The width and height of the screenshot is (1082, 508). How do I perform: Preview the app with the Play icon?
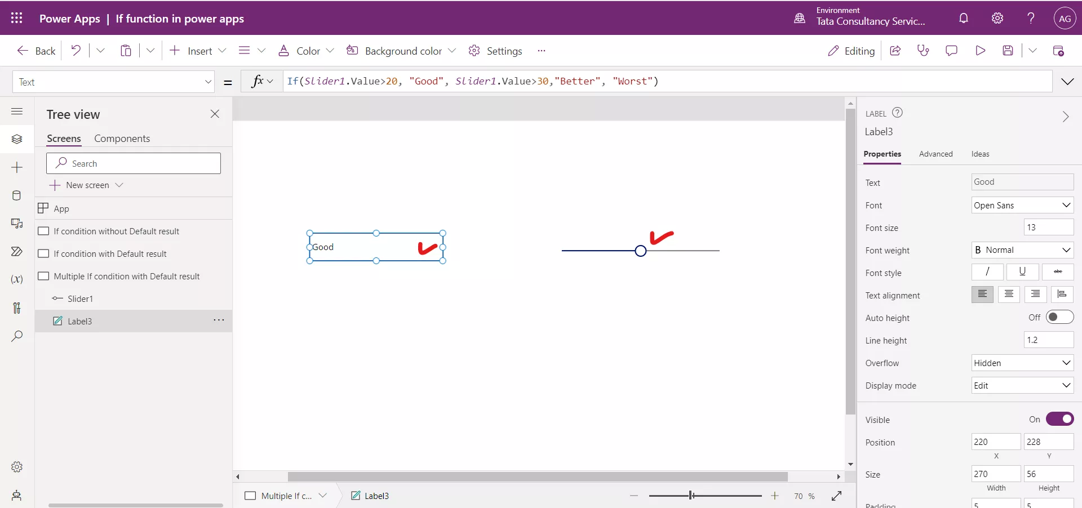981,51
